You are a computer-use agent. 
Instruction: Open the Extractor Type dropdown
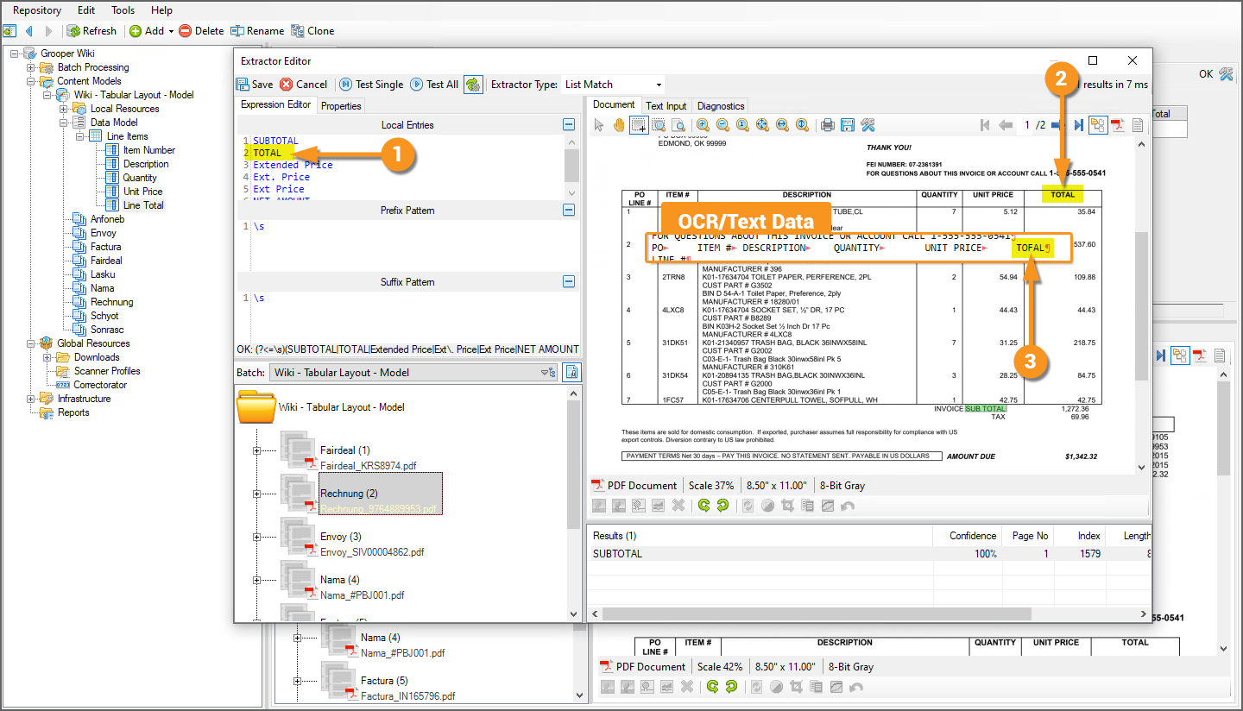tap(613, 85)
